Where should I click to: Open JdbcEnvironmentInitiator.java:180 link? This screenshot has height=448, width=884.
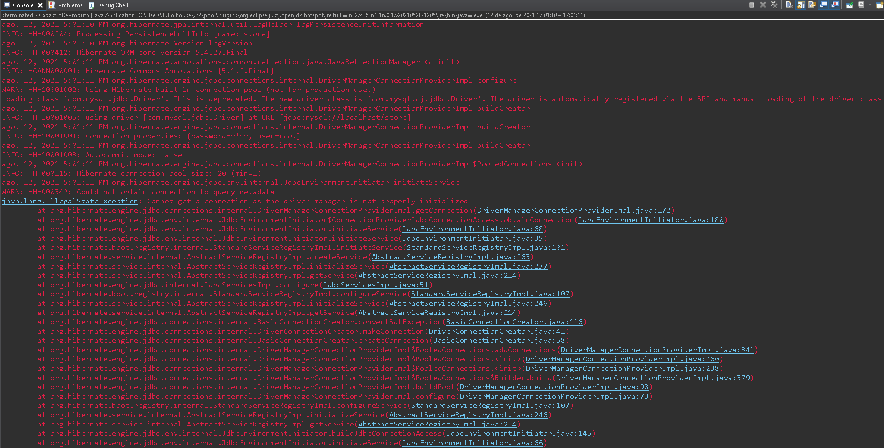coord(651,220)
